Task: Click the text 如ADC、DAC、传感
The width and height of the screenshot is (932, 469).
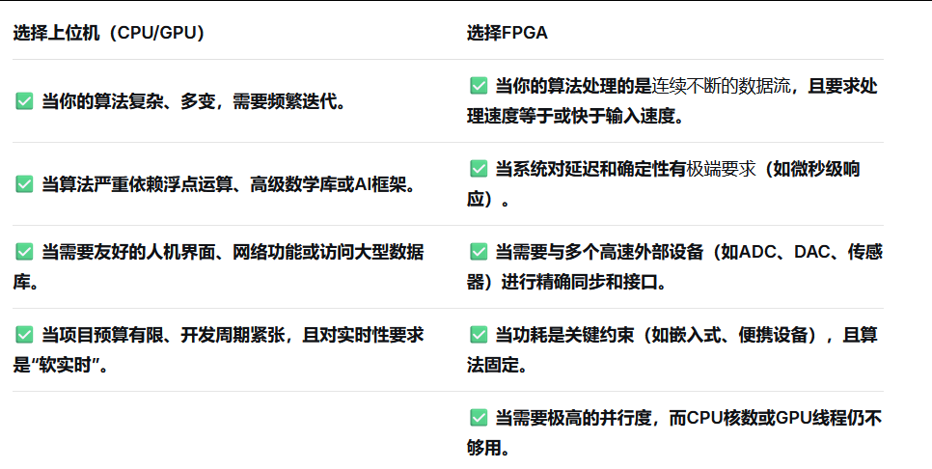Action: click(802, 252)
